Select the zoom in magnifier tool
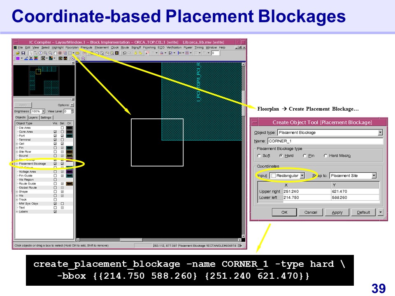This screenshot has width=395, height=296. click(x=45, y=53)
